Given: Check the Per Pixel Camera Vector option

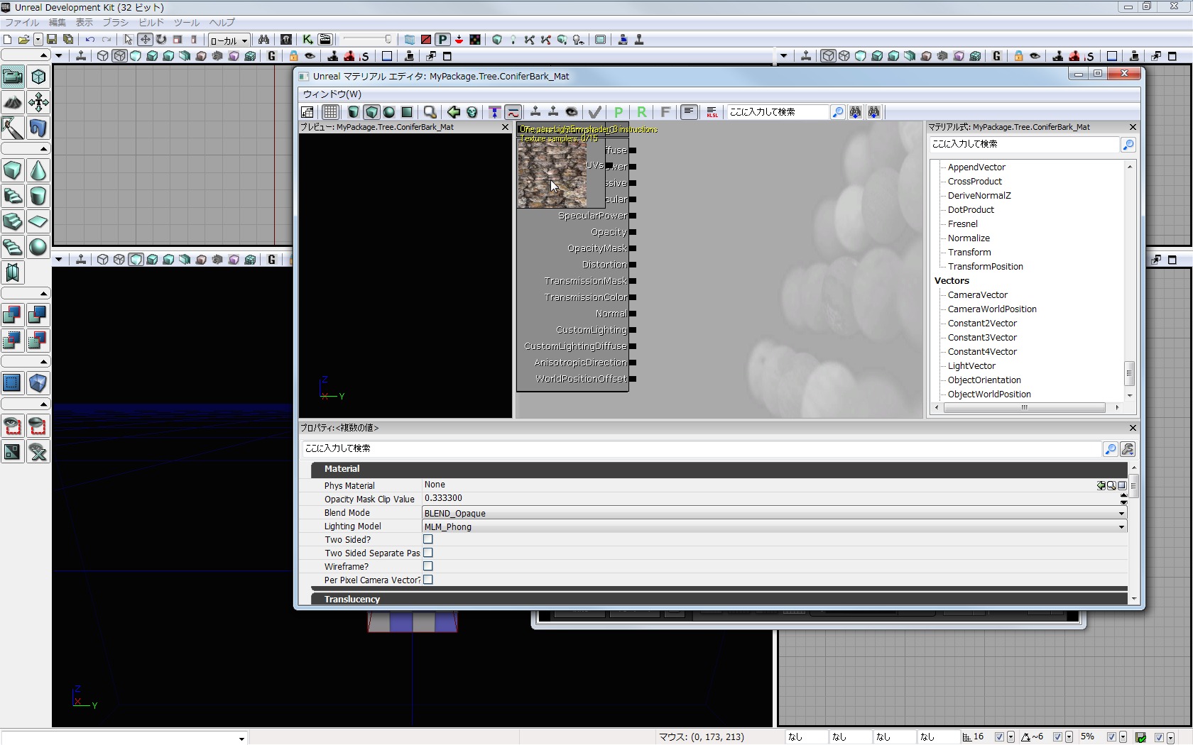Looking at the screenshot, I should coord(428,580).
